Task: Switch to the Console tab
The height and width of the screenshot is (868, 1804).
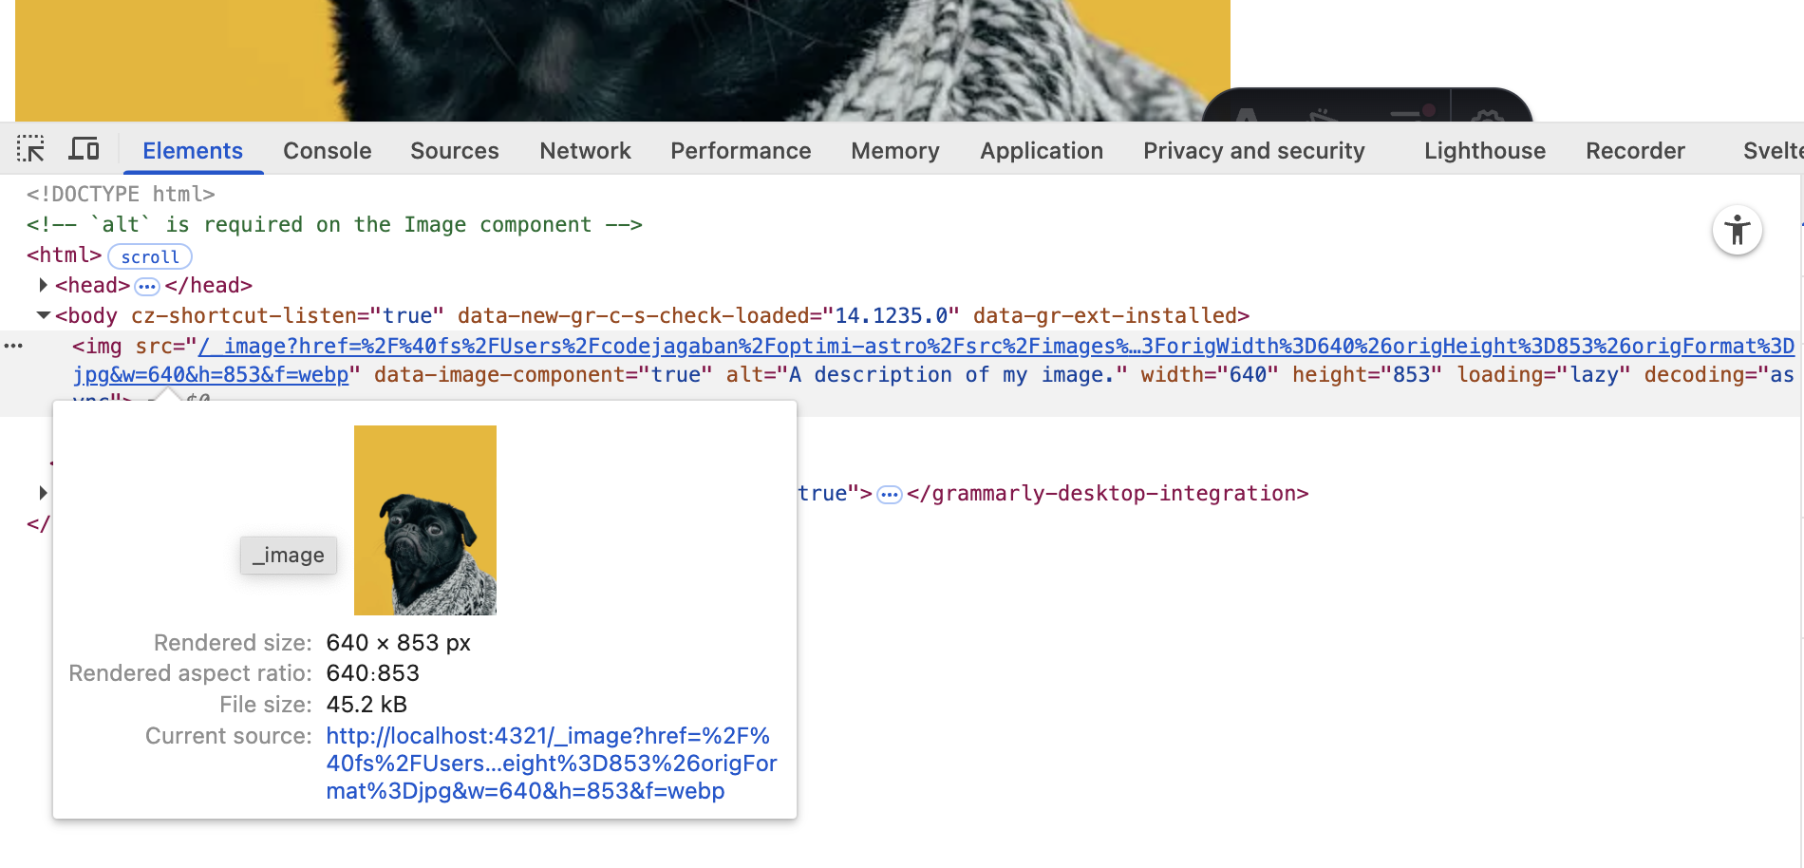Action: 327,150
